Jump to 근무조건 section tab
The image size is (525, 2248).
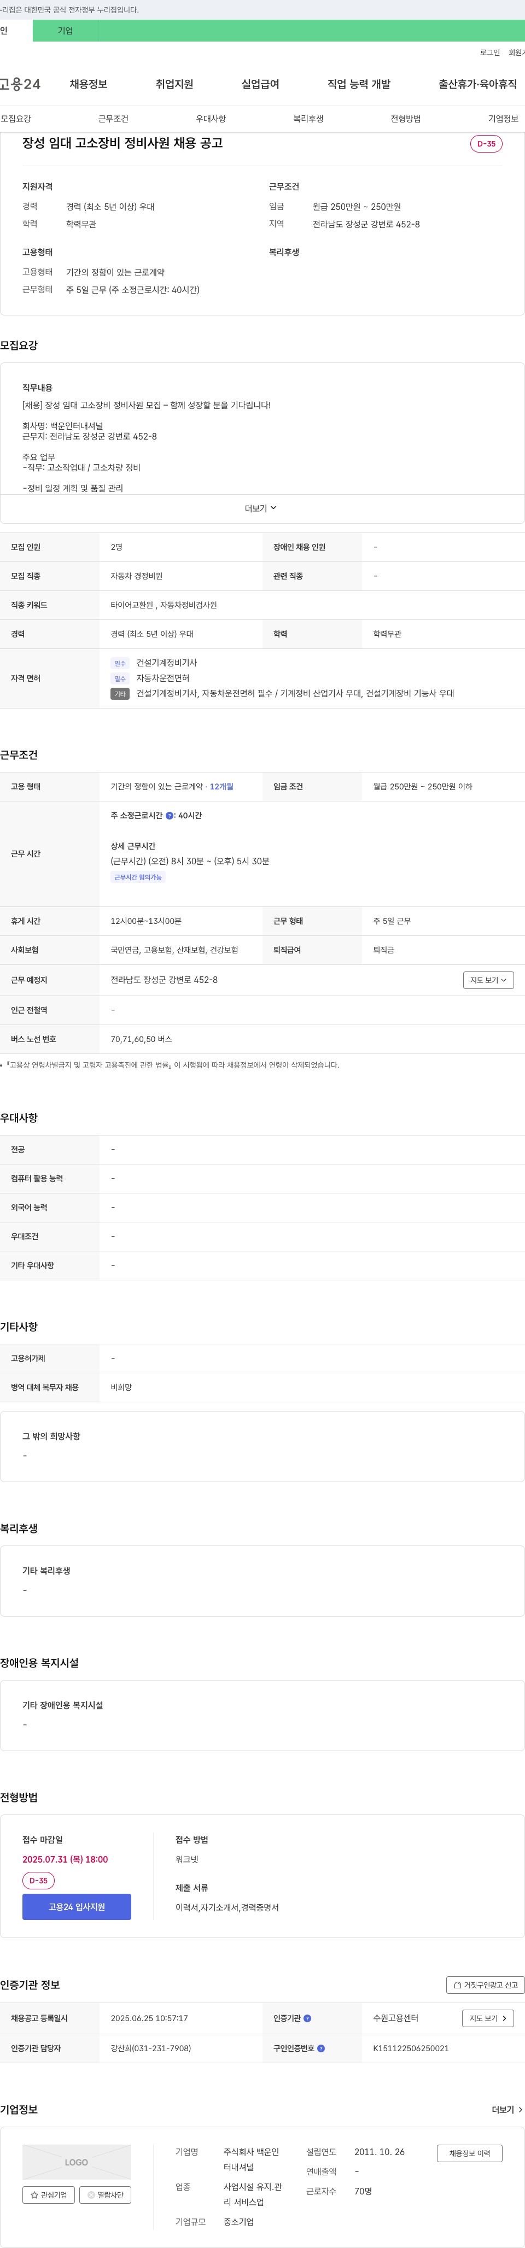[113, 119]
